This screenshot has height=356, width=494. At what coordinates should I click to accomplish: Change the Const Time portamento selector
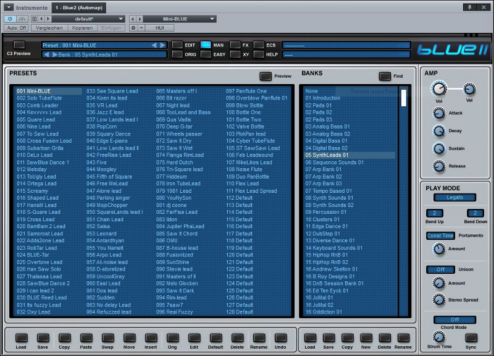(440, 235)
